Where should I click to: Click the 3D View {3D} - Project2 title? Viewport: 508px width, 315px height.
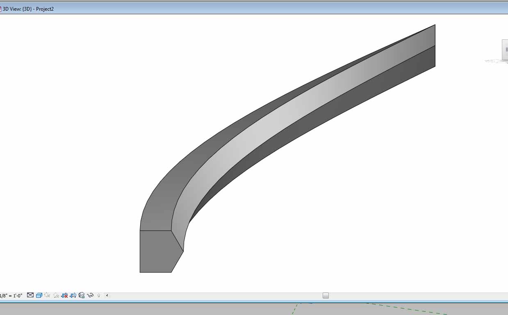point(28,9)
